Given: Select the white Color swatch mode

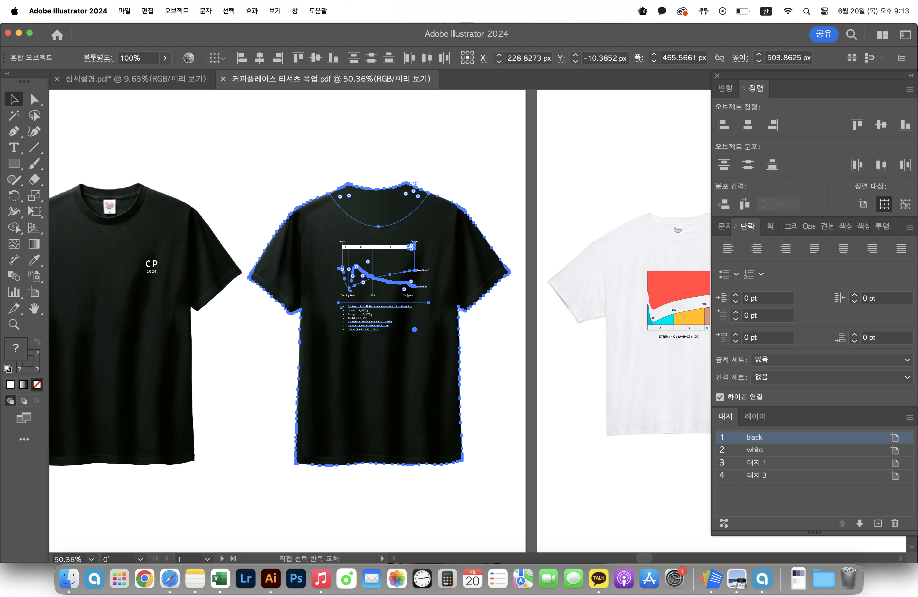Looking at the screenshot, I should (x=10, y=384).
